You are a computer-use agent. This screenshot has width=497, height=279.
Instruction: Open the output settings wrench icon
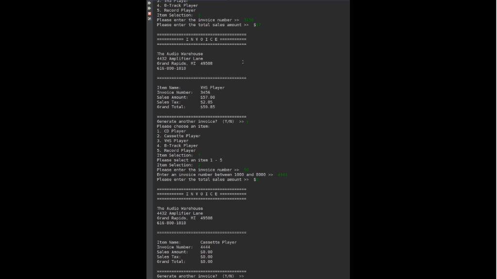(149, 19)
